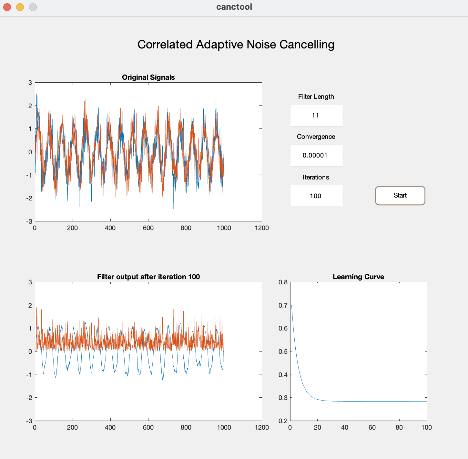Click the Convergence label text
The height and width of the screenshot is (459, 468).
[316, 137]
